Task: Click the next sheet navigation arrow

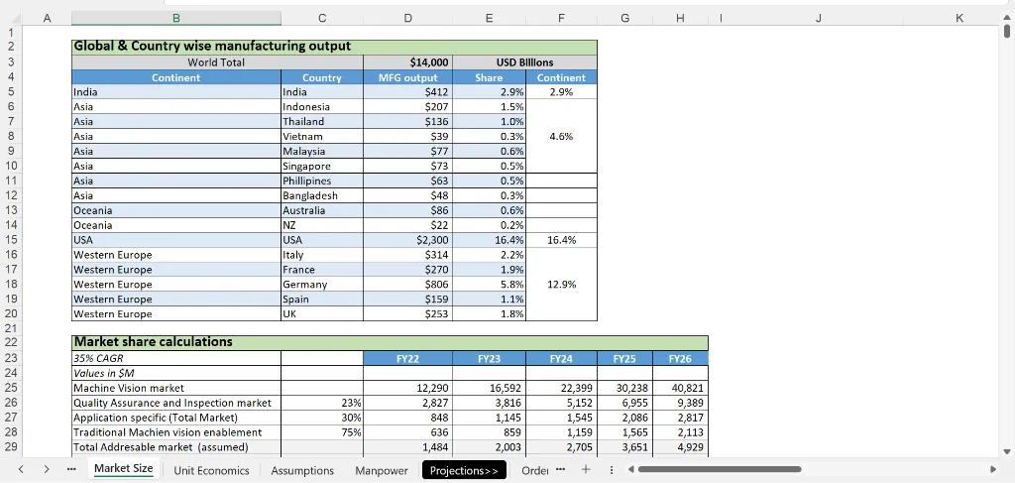Action: coord(46,469)
